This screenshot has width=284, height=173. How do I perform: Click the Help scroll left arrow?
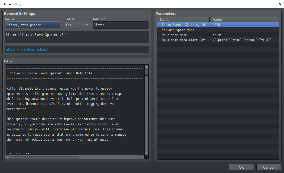tap(7, 157)
